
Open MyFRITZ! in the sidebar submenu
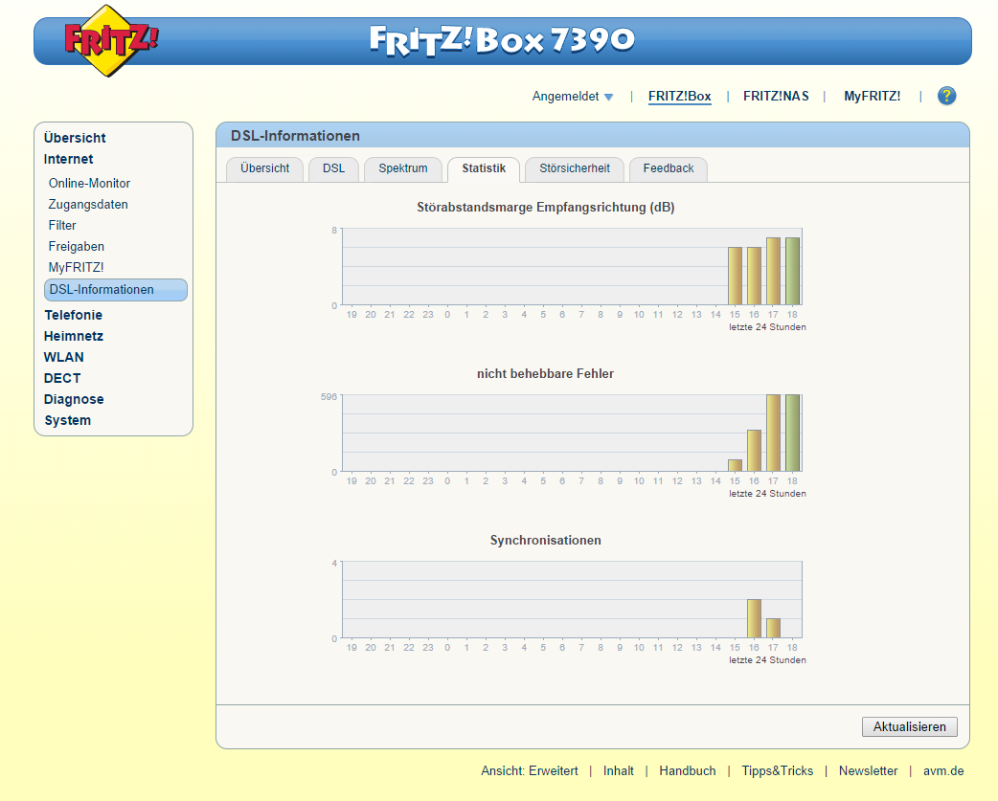click(x=76, y=267)
